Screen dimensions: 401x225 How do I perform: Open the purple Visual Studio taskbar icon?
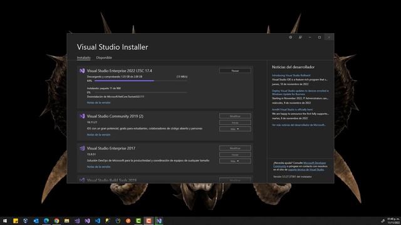(87, 221)
